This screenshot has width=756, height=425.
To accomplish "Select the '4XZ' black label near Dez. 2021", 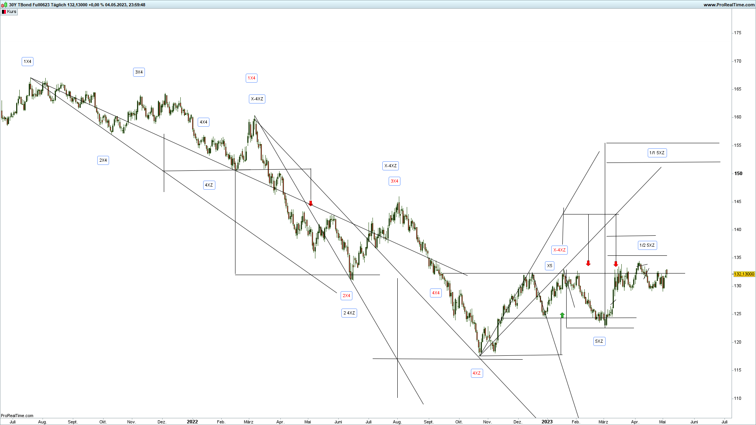I will coord(209,185).
